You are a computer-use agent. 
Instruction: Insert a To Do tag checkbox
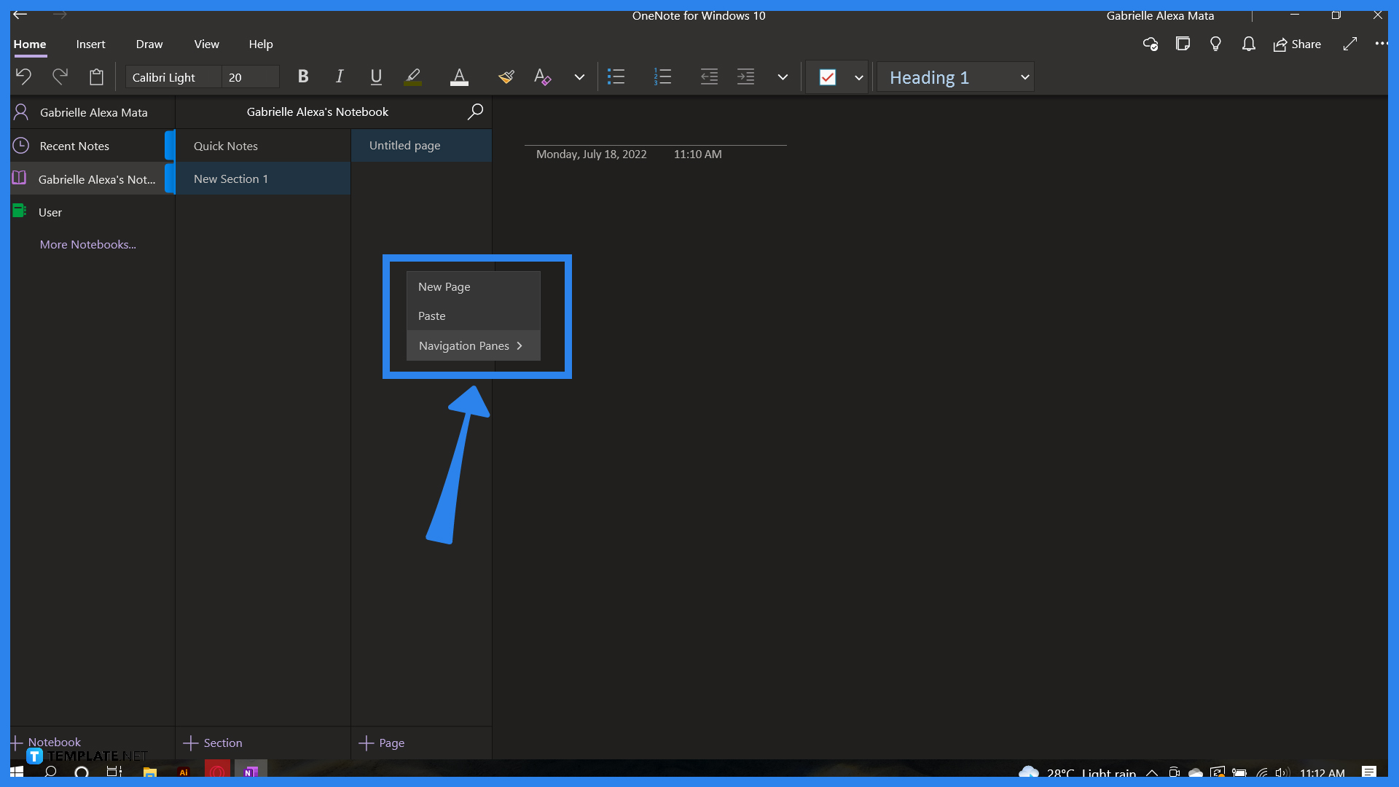(828, 77)
